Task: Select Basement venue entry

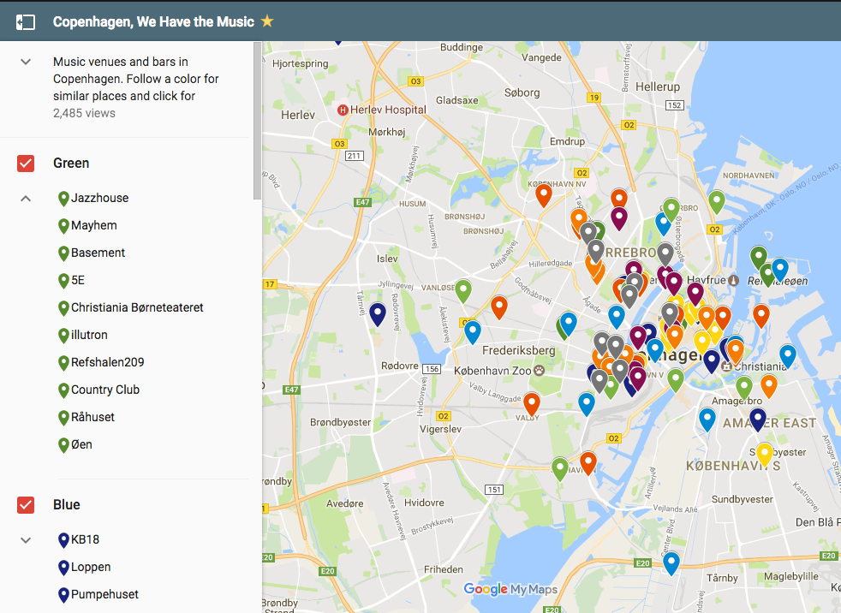Action: point(98,253)
